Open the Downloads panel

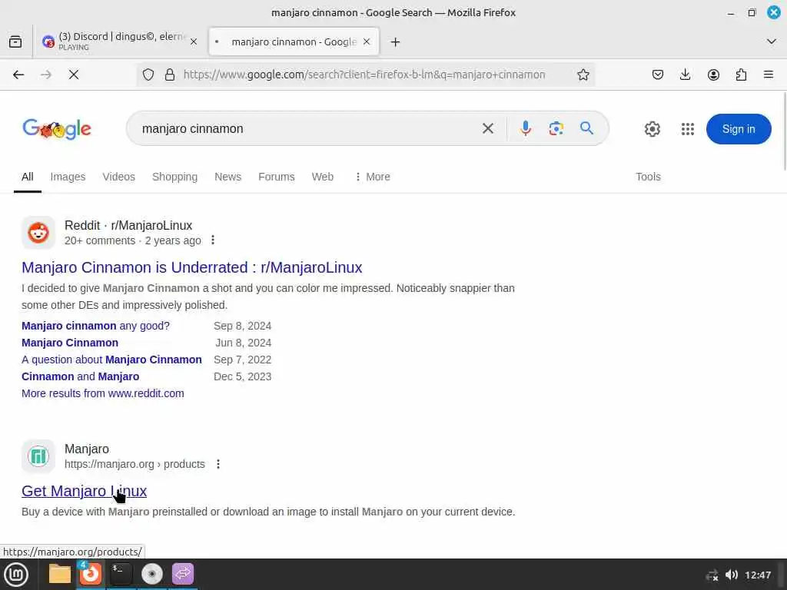click(685, 75)
